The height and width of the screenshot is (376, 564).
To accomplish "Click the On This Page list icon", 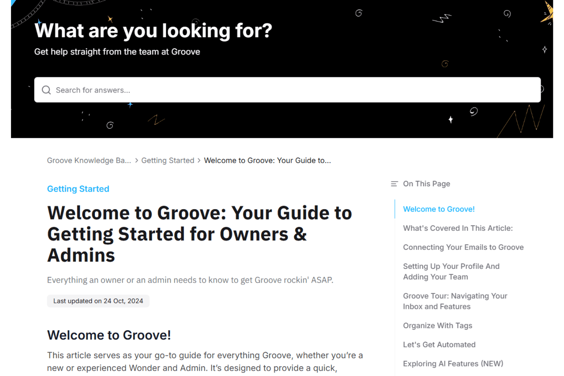I will (x=394, y=184).
